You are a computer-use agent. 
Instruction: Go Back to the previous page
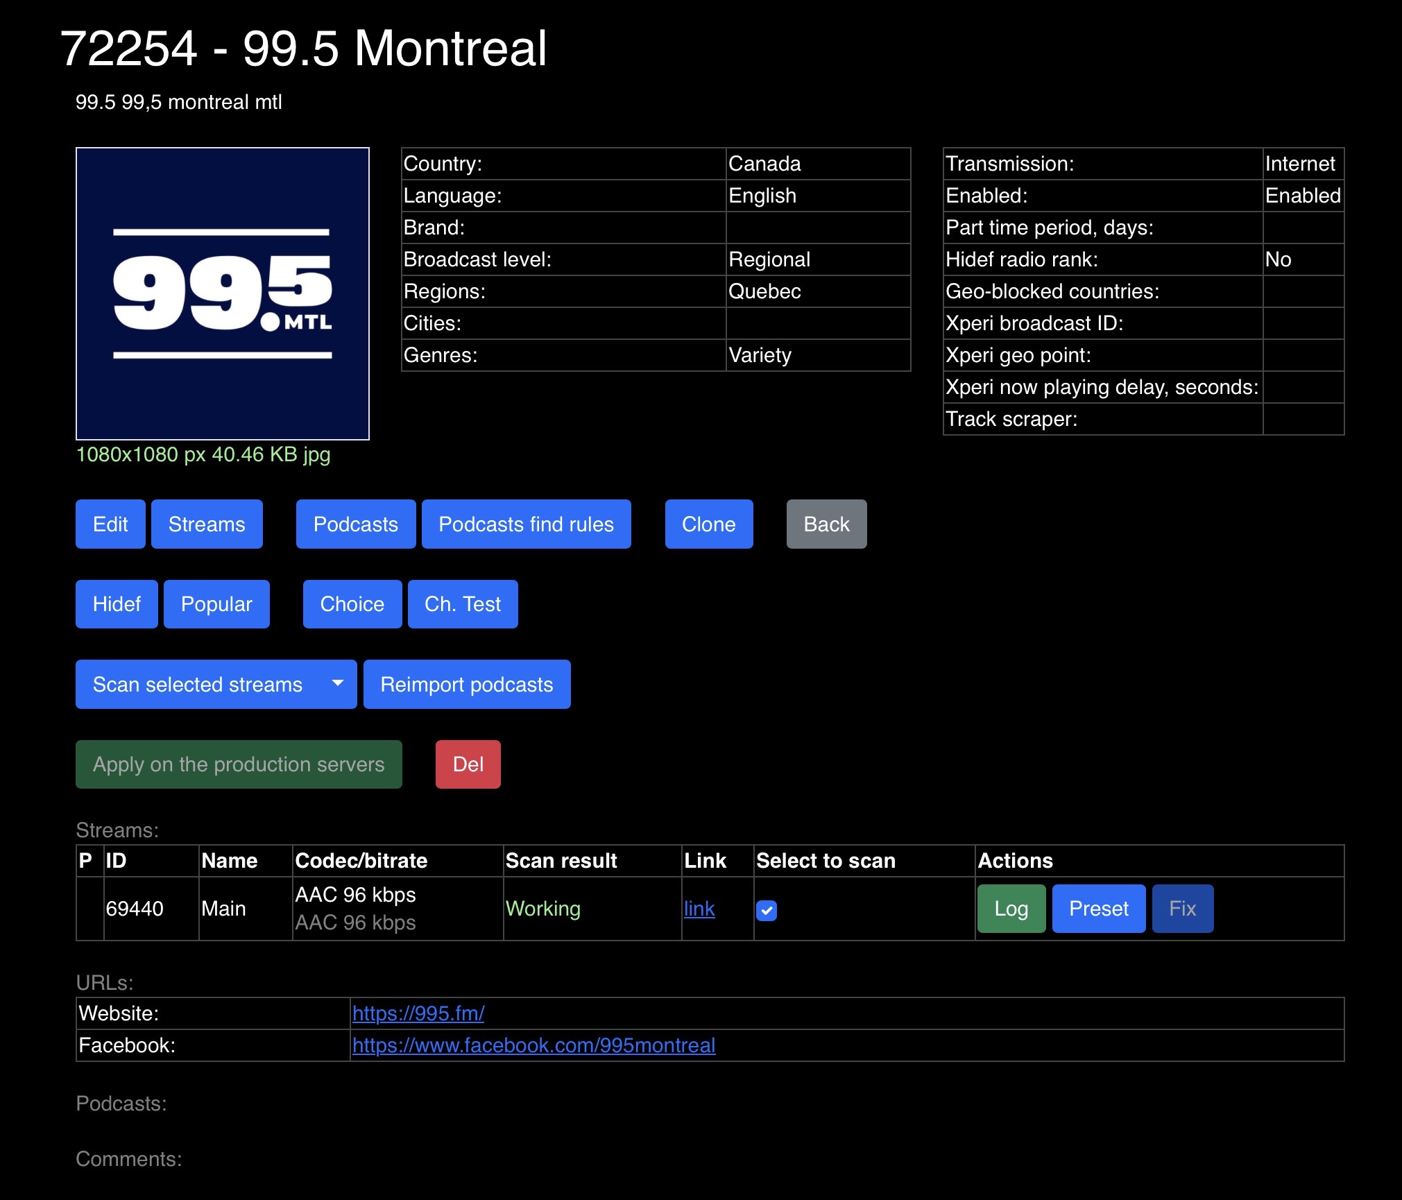[x=826, y=524]
